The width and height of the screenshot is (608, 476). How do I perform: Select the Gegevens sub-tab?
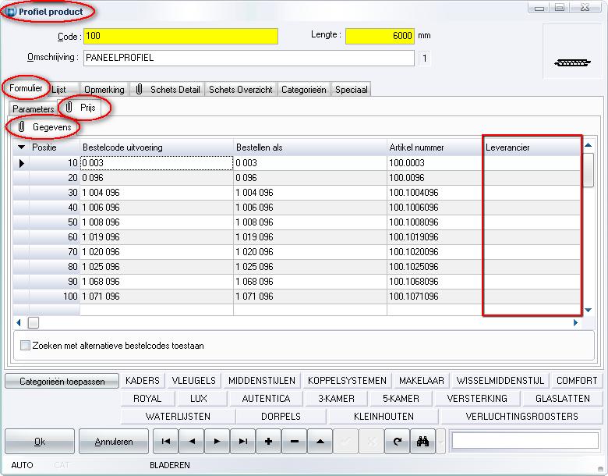pos(44,127)
